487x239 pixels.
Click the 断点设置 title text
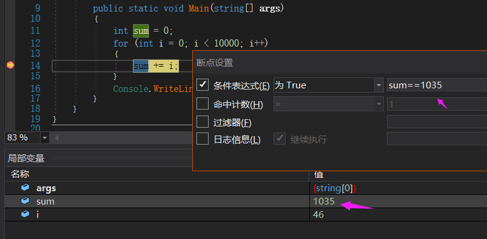(215, 63)
